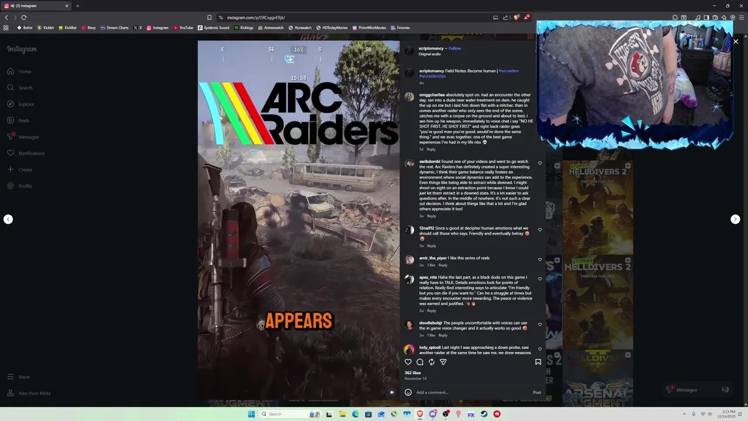Open browser main menu hamburger
748x421 pixels.
[741, 18]
